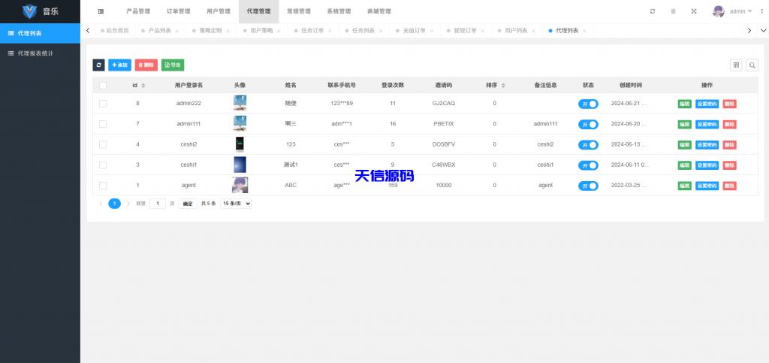Switch to the 后台首页 tab
This screenshot has width=769, height=363.
click(115, 30)
